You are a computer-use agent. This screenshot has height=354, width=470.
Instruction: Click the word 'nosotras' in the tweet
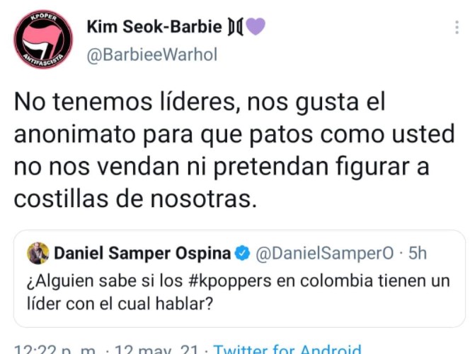pos(204,199)
